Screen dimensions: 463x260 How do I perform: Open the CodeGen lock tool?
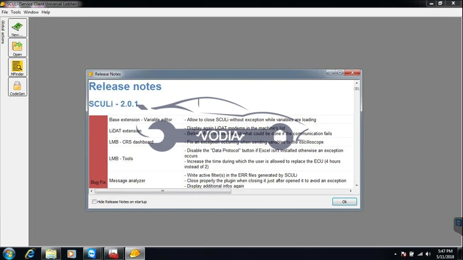coord(17,87)
